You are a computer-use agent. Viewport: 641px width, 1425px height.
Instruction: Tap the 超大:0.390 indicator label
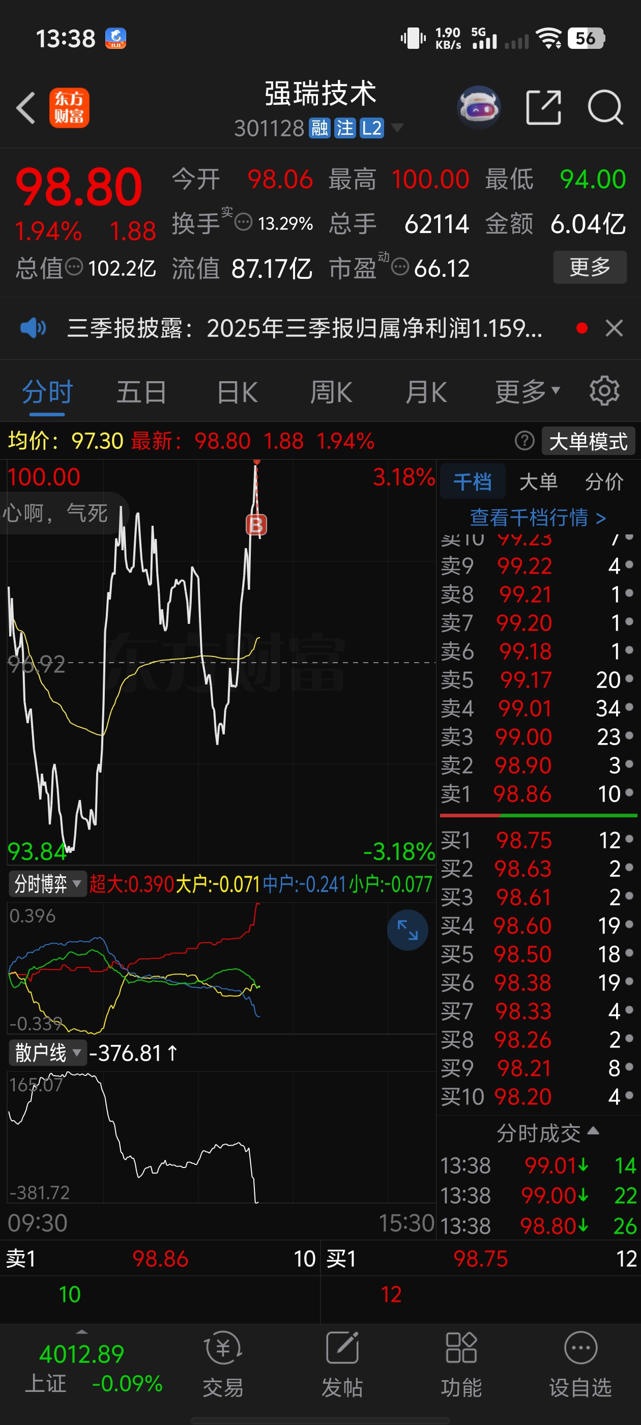pos(132,884)
